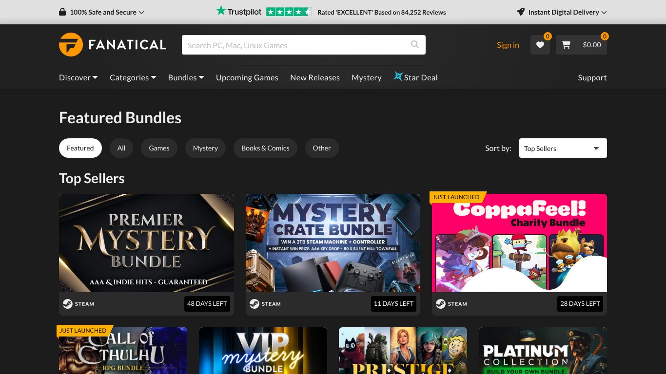
Task: Go to New Releases
Action: 315,77
